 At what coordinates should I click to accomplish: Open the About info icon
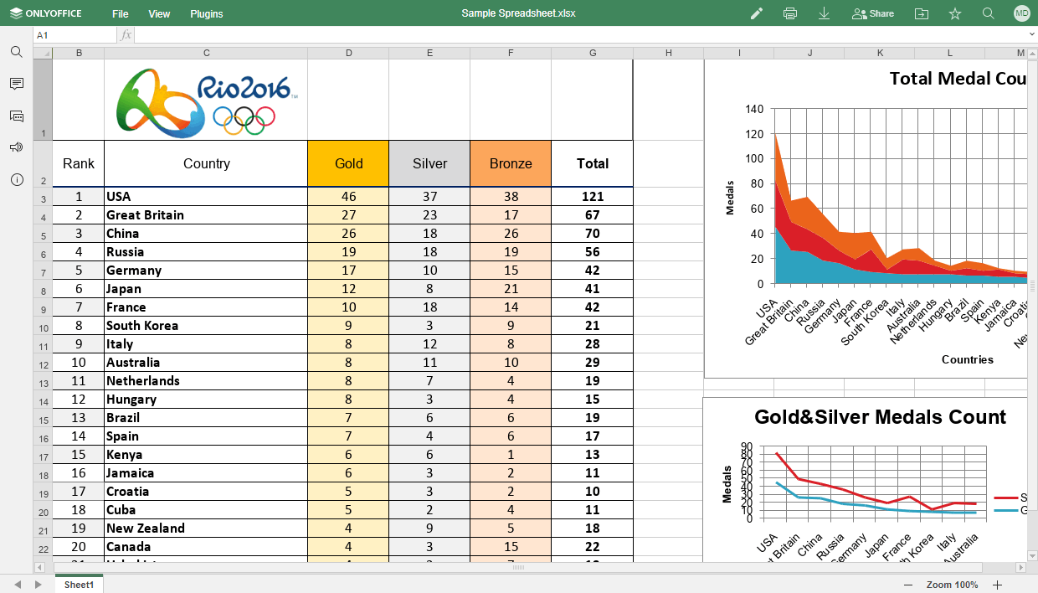[x=17, y=179]
